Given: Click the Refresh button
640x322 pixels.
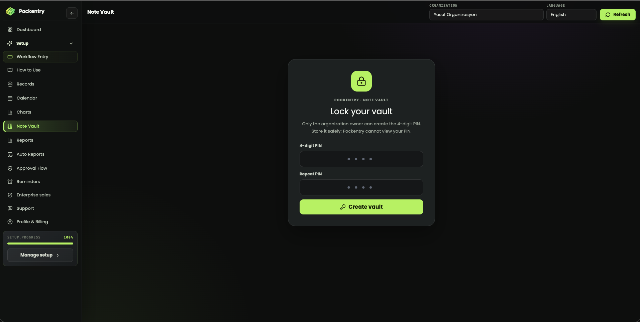Looking at the screenshot, I should point(618,15).
